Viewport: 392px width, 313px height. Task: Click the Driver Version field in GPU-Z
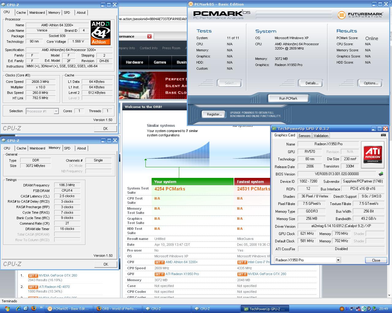[341, 226]
